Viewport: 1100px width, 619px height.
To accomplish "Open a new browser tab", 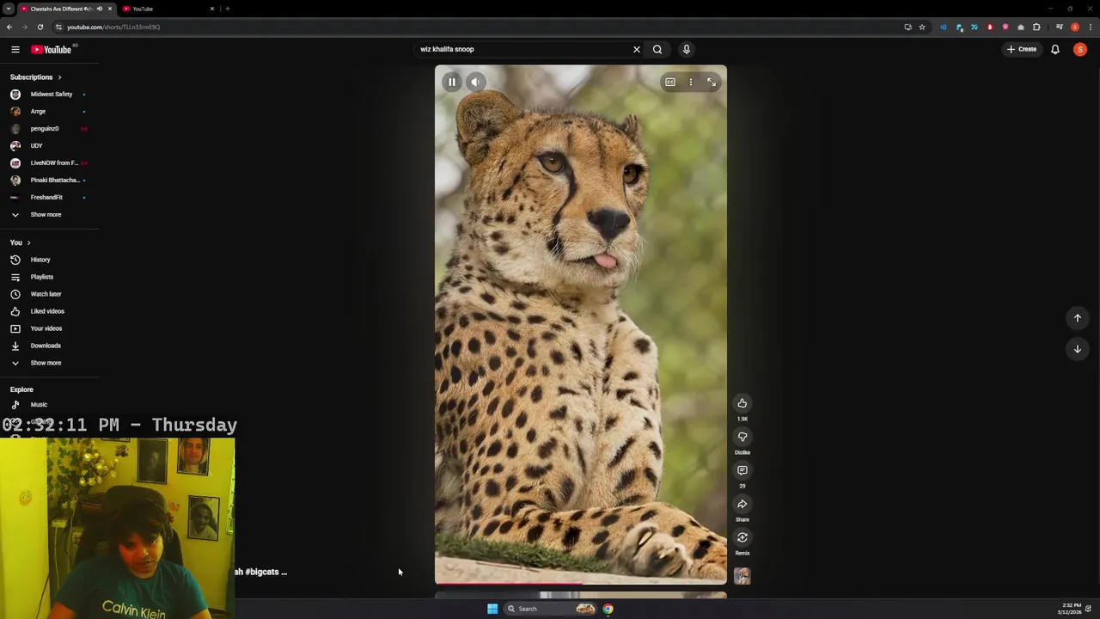I will [228, 9].
